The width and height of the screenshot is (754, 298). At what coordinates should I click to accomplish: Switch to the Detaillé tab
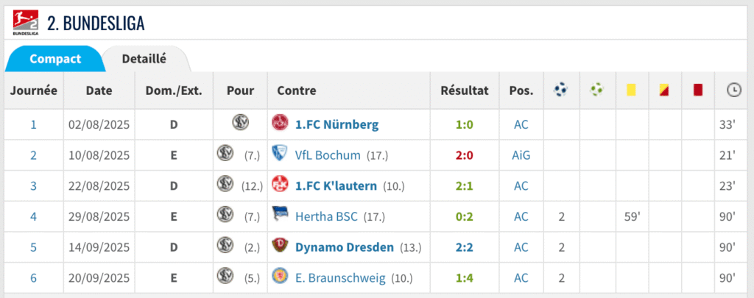click(x=144, y=59)
